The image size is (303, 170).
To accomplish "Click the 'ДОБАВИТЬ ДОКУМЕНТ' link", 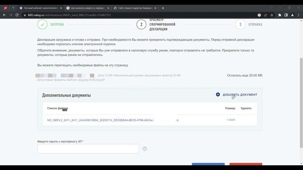I will (240, 94).
